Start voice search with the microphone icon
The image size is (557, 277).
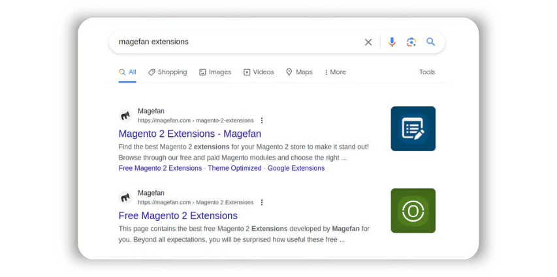(x=392, y=42)
